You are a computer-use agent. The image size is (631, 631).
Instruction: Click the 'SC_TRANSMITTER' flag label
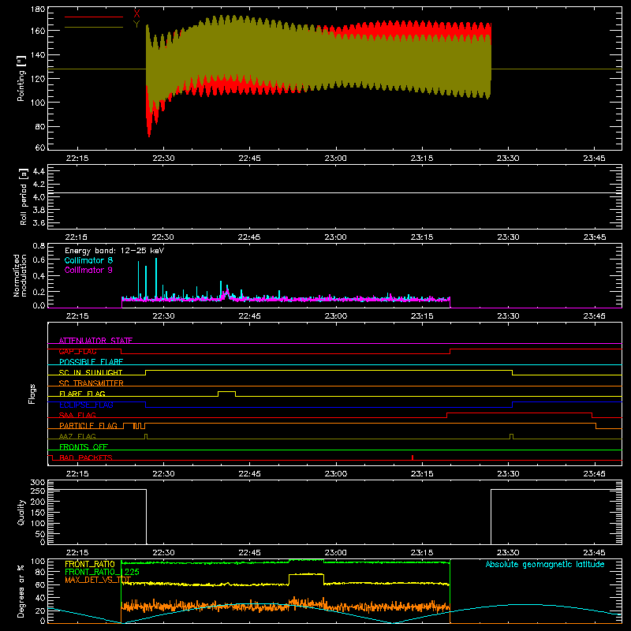click(x=91, y=383)
